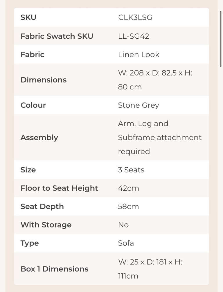This screenshot has height=292, width=223.
Task: Select the Box 1 Dimensions label
Action: tap(54, 269)
